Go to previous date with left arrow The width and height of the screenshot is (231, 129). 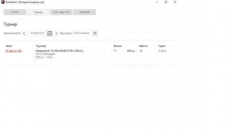tap(24, 33)
